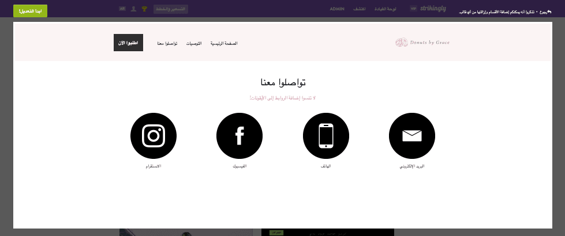Viewport: 565px width, 236px height.
Task: Click the trophy icon in the top bar
Action: click(144, 9)
